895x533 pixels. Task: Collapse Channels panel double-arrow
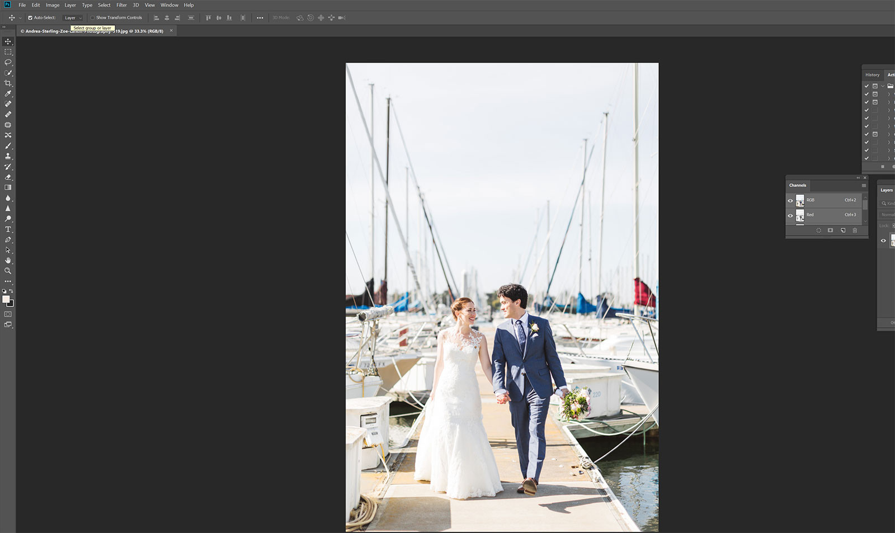coord(858,178)
